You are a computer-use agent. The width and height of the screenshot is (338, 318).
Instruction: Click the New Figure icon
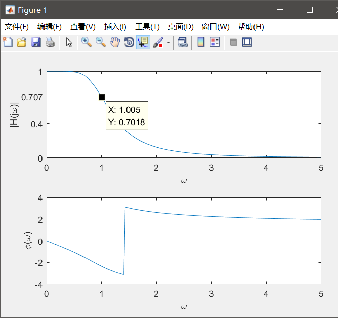click(x=8, y=42)
